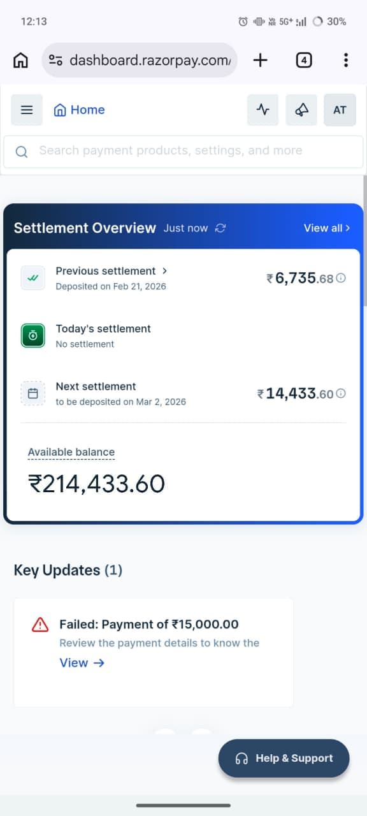Tap the Available balance label

point(71,453)
